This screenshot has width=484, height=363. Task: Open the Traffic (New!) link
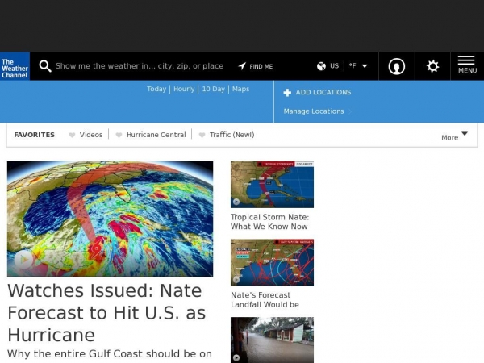click(x=232, y=135)
